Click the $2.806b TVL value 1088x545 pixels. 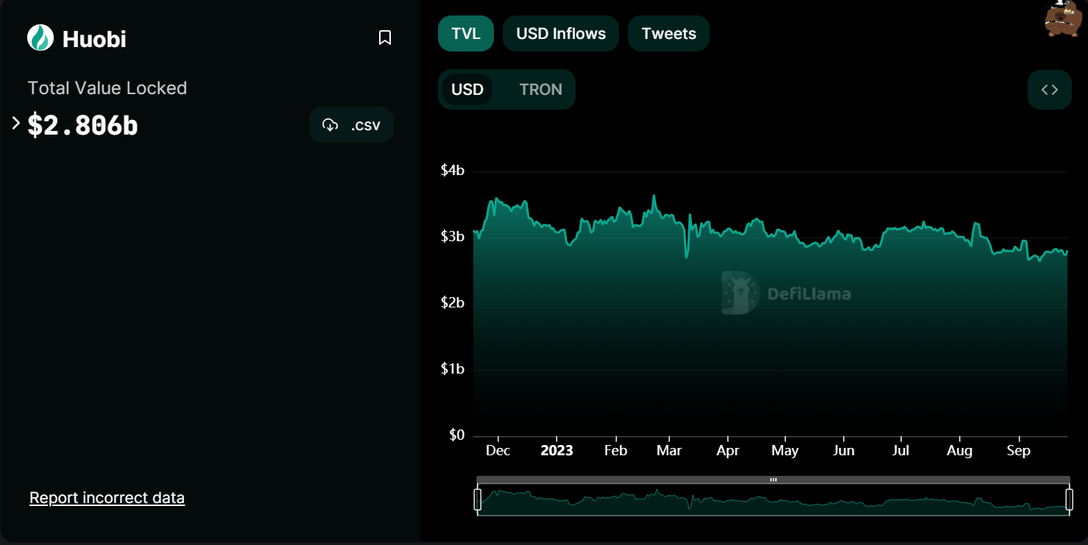82,126
